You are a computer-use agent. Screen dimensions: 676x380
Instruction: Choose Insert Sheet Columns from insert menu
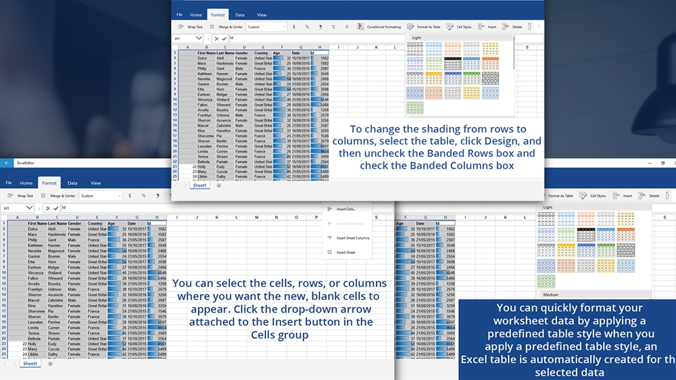[347, 238]
